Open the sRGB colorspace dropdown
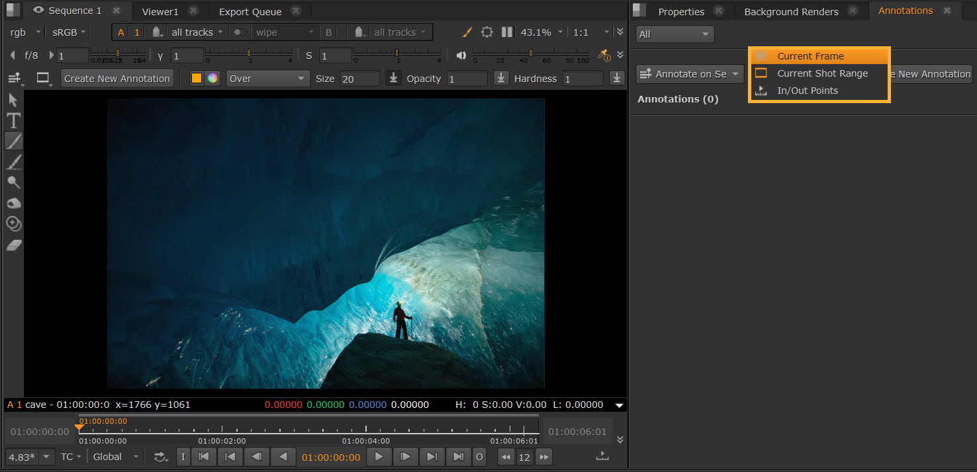 tap(69, 32)
